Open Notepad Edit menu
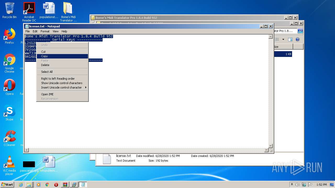 pyautogui.click(x=35, y=31)
